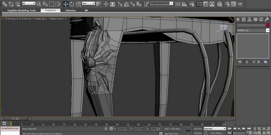
Task: Open the Material Editor
Action: [x=220, y=4]
